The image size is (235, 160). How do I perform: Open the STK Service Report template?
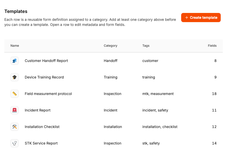coord(41,143)
